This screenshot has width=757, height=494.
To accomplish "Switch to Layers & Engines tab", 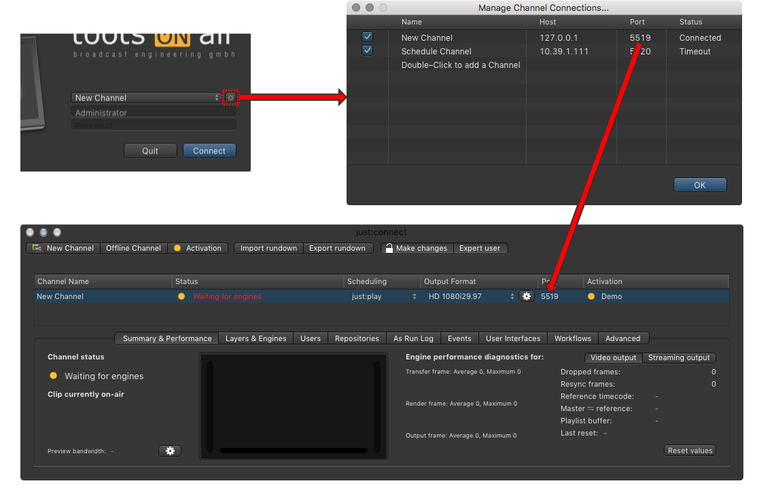I will pos(256,338).
